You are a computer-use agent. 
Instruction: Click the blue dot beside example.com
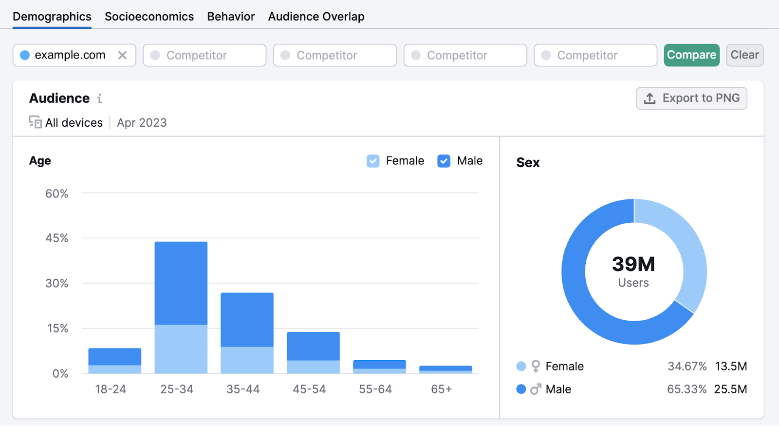(x=25, y=55)
